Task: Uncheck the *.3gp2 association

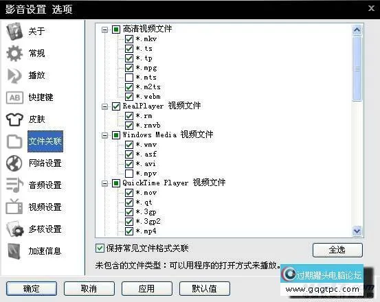Action: [129, 222]
